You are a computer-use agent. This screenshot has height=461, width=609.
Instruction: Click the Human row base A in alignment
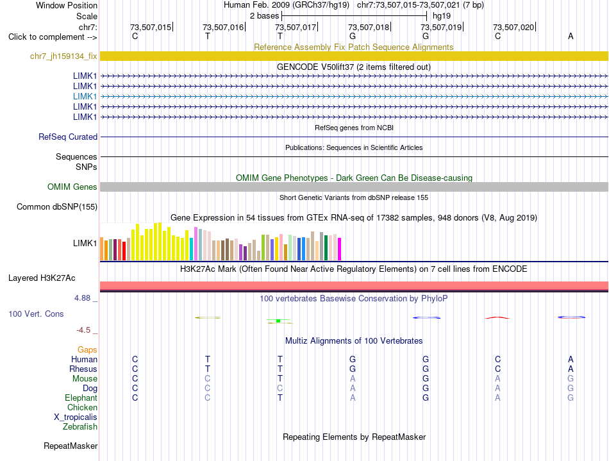[571, 359]
